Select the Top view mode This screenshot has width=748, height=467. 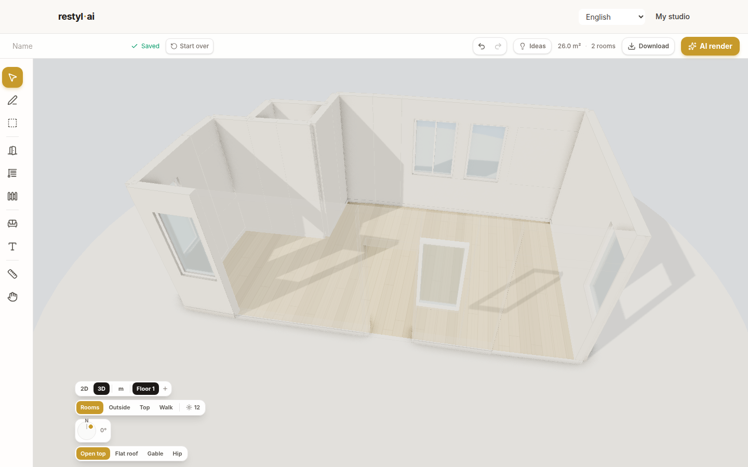click(x=145, y=407)
